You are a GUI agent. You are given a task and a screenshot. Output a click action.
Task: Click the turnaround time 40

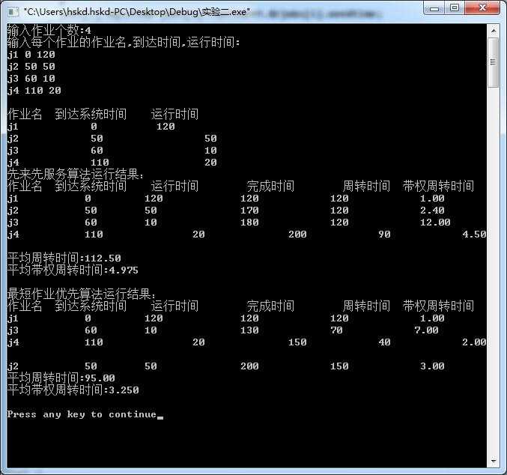coord(384,342)
